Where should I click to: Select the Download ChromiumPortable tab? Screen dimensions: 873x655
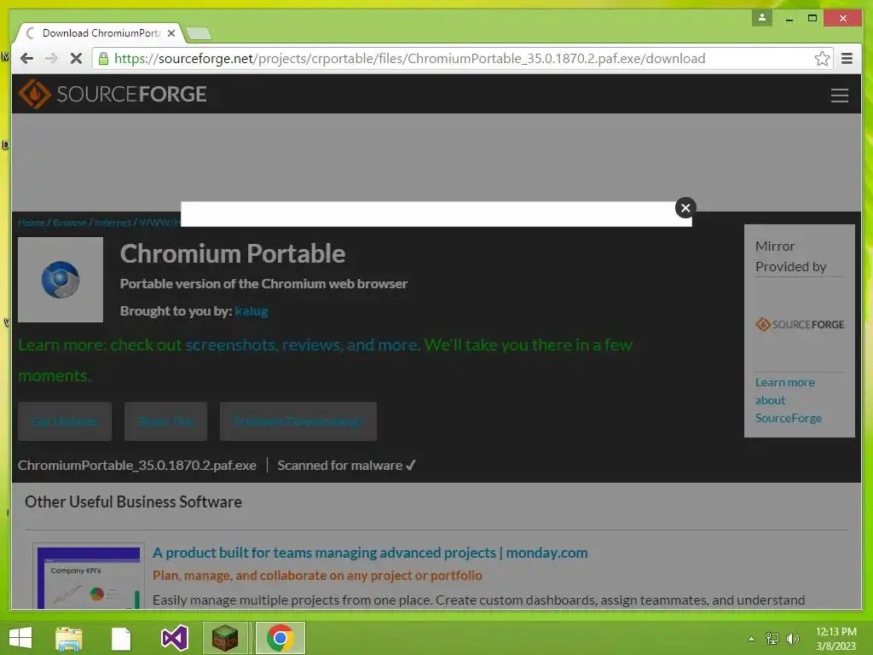[101, 33]
